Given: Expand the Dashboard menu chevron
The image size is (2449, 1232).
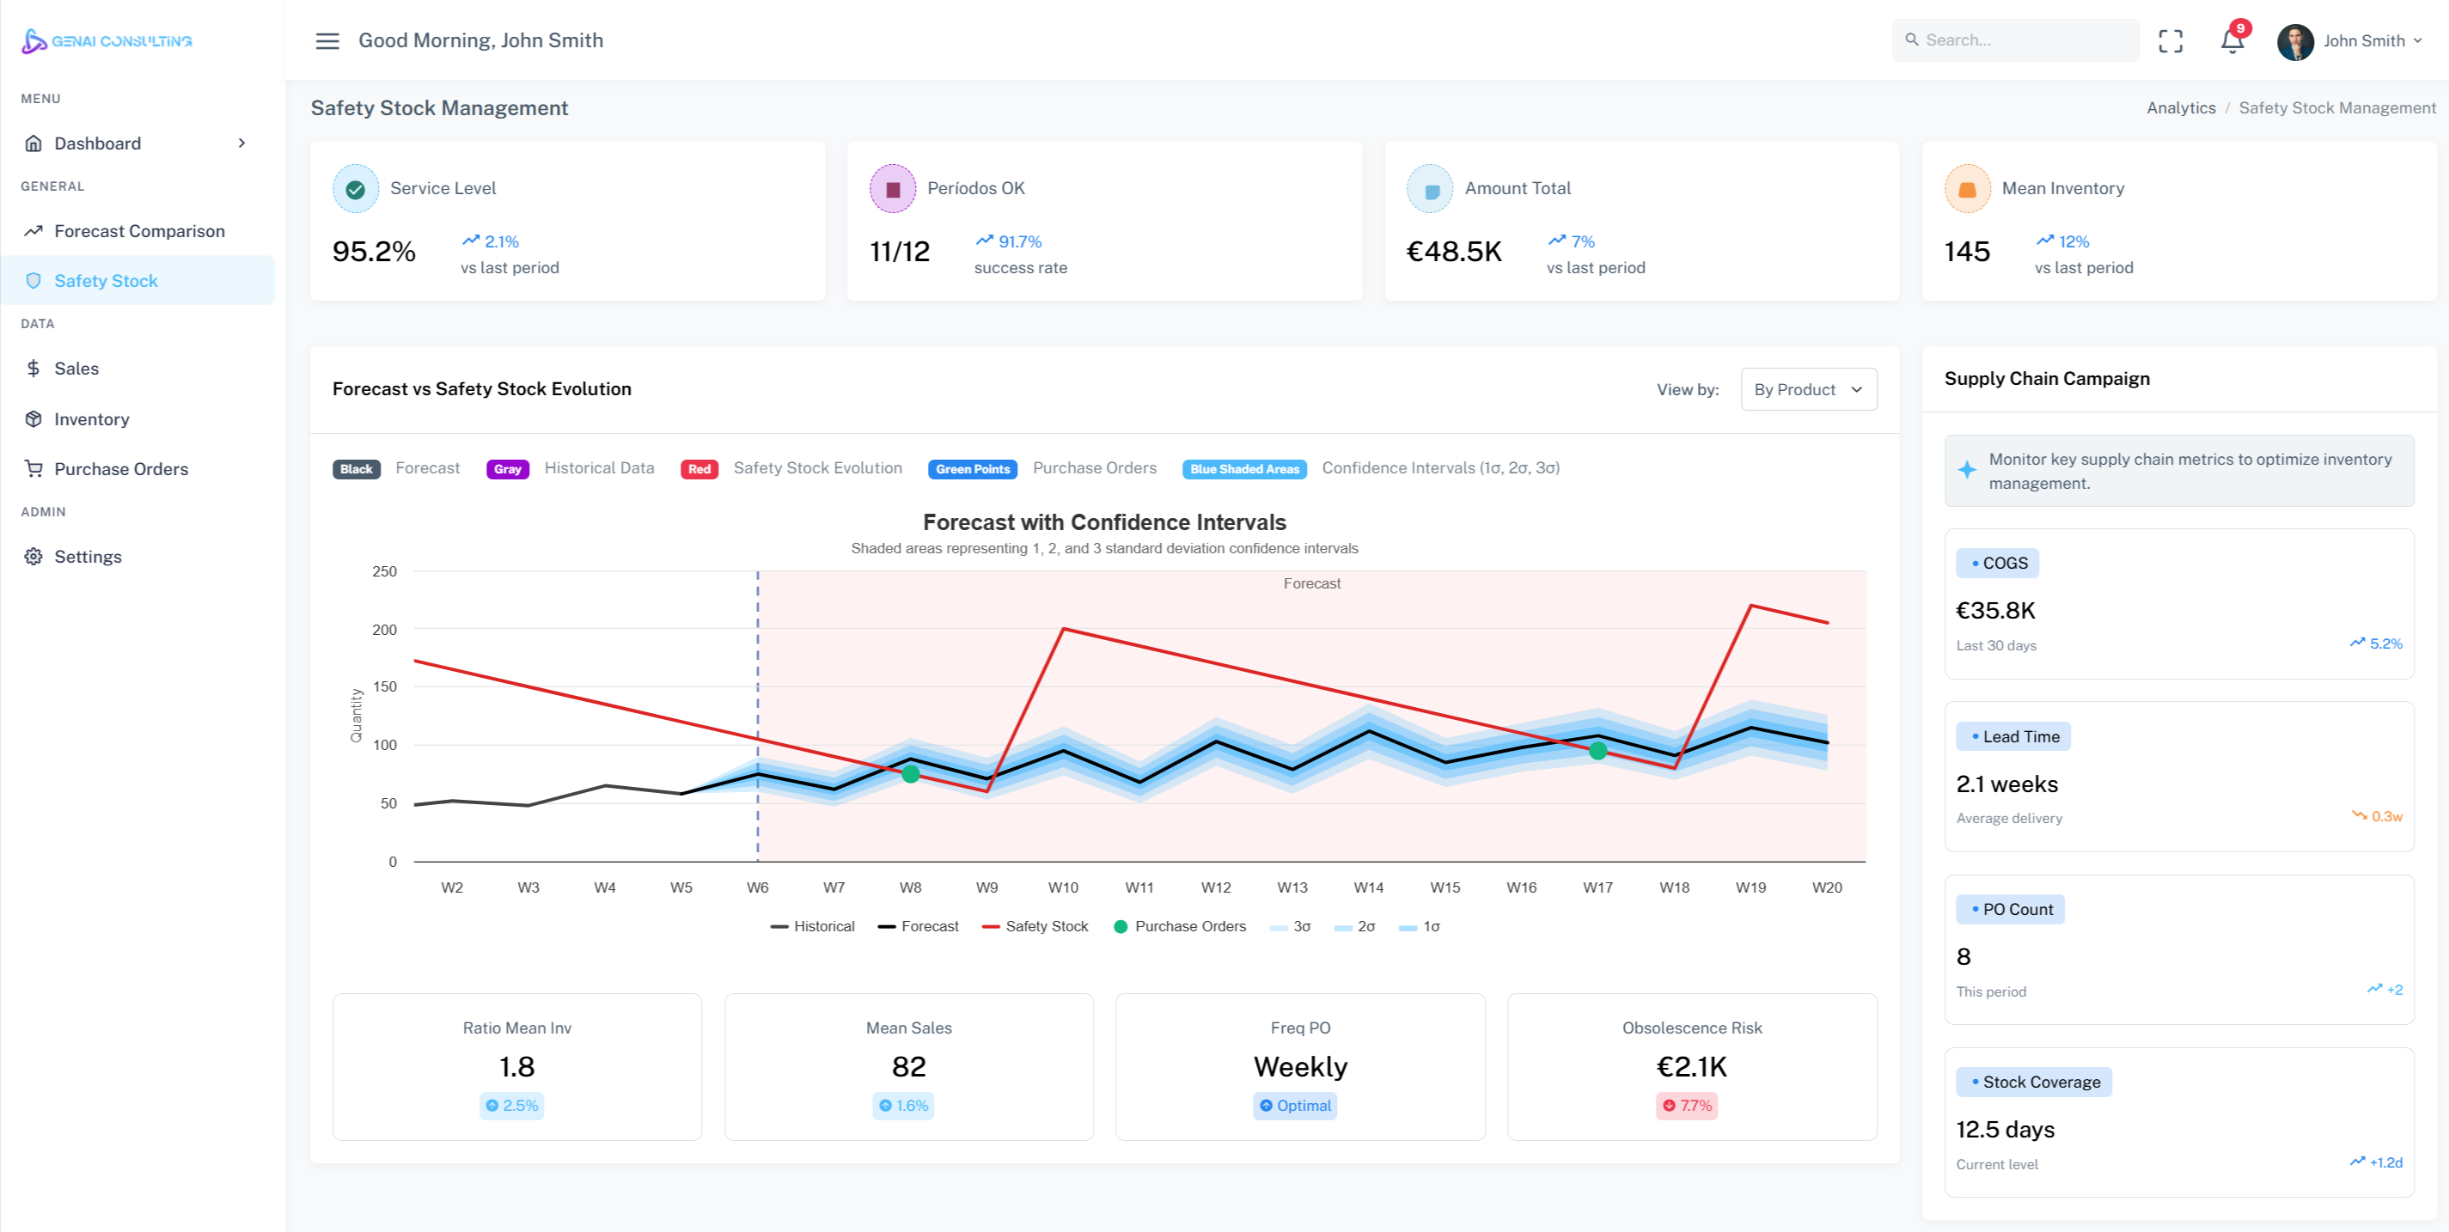Looking at the screenshot, I should pyautogui.click(x=241, y=143).
